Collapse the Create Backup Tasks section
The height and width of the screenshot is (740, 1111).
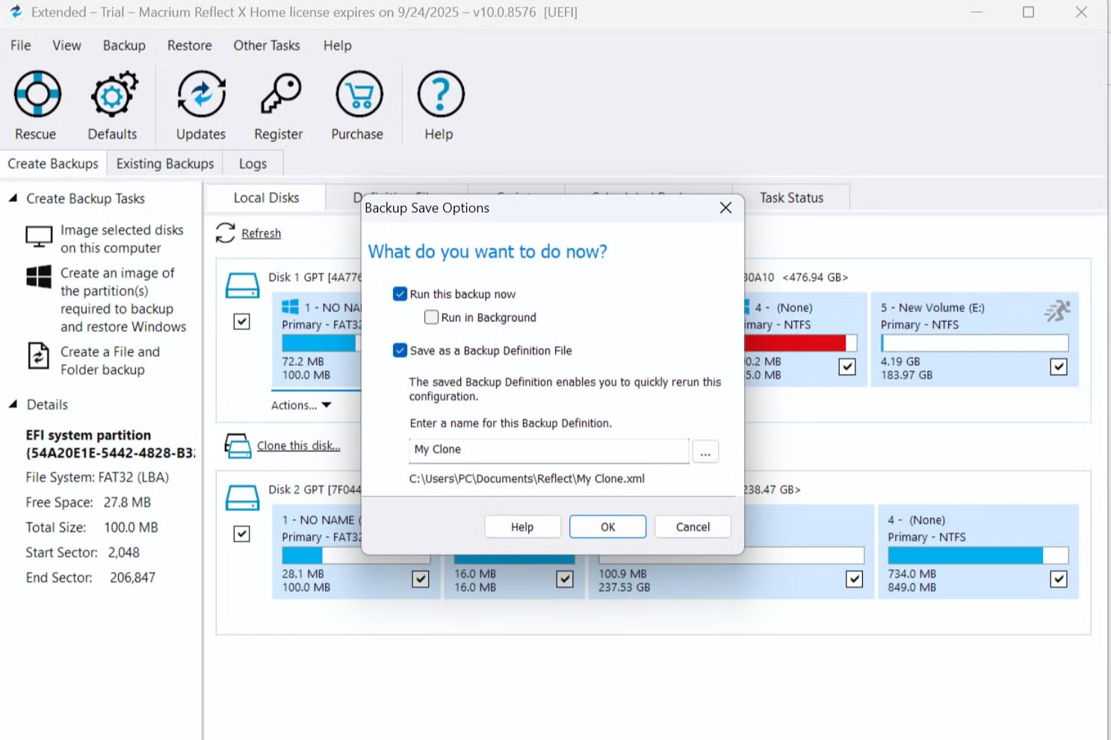(12, 198)
